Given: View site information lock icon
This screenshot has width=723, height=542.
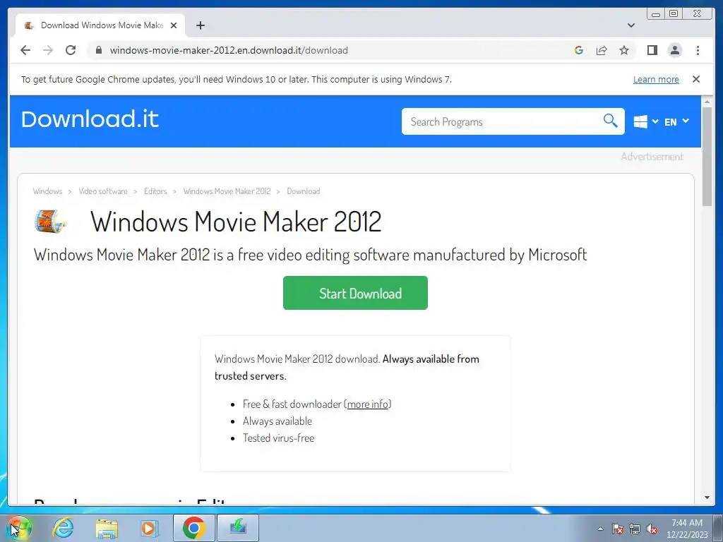Looking at the screenshot, I should pyautogui.click(x=98, y=50).
